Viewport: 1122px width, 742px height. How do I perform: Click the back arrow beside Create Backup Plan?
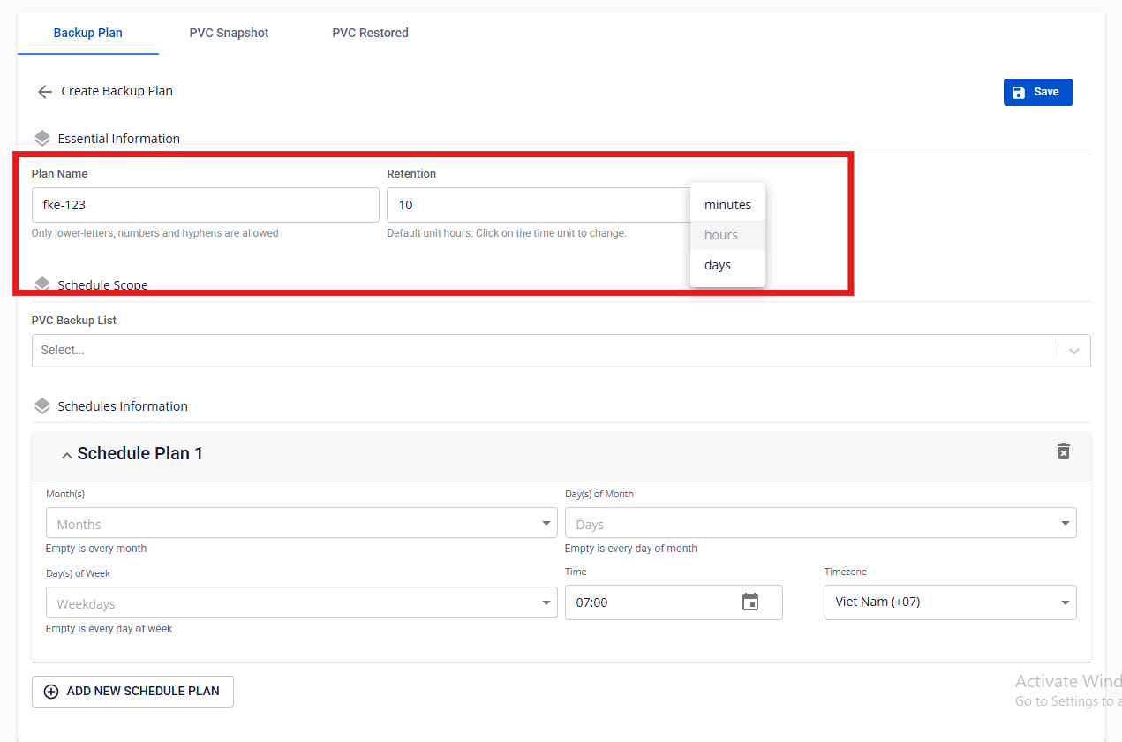tap(45, 92)
